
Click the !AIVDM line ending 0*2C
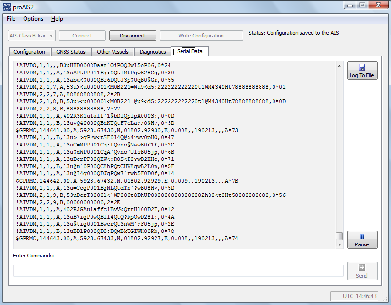[x=95, y=145]
